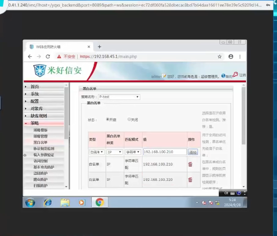
Task: Open the 访问控制 sidebar item
Action: (x=41, y=161)
